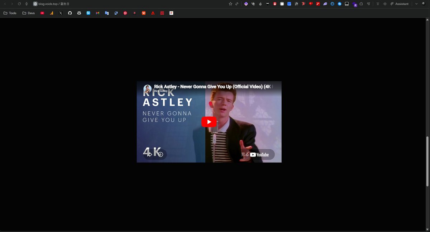
Task: Share the embedded video with arrow icon
Action: point(149,154)
